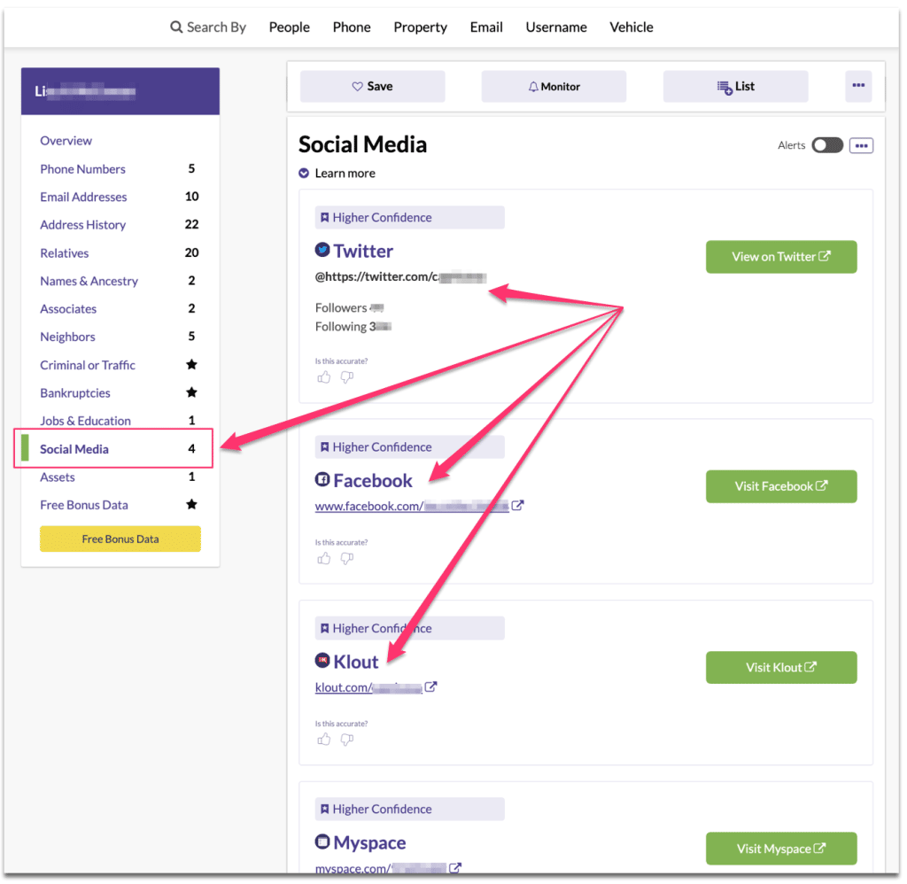Click View on Twitter button
The image size is (907, 884).
tap(781, 257)
